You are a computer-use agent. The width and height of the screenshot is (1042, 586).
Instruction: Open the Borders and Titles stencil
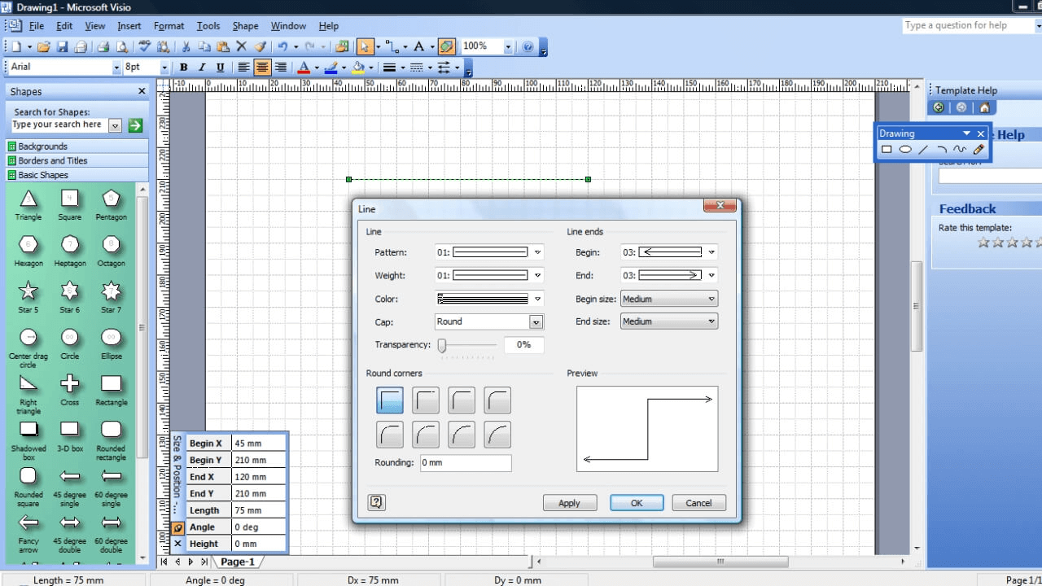coord(77,160)
